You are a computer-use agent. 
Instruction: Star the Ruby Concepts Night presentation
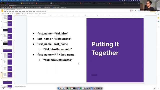pos(17,10)
